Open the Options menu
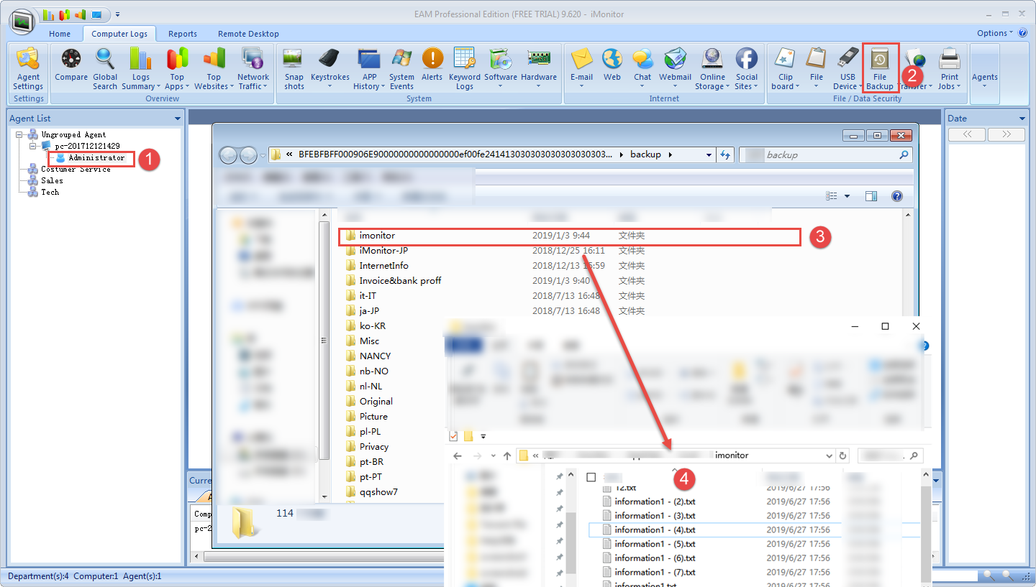The width and height of the screenshot is (1036, 587). pyautogui.click(x=994, y=33)
